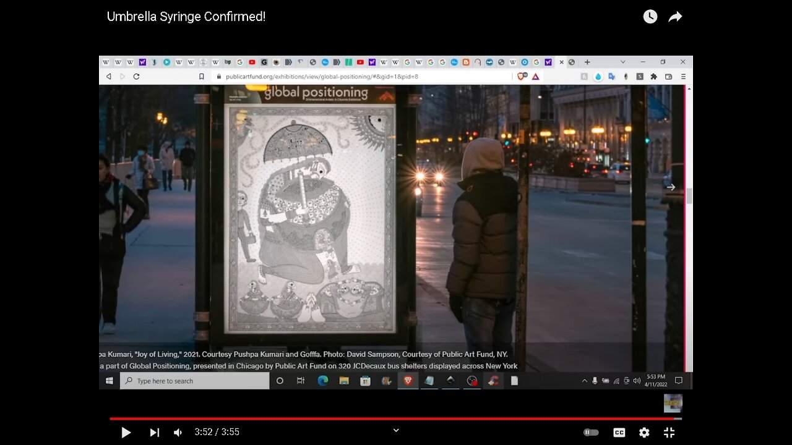Expand the tab search dropdown arrow
792x445 pixels.
(x=623, y=62)
